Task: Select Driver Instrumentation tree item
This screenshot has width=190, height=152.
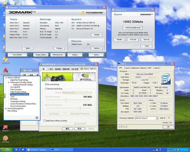Action: 18,106
